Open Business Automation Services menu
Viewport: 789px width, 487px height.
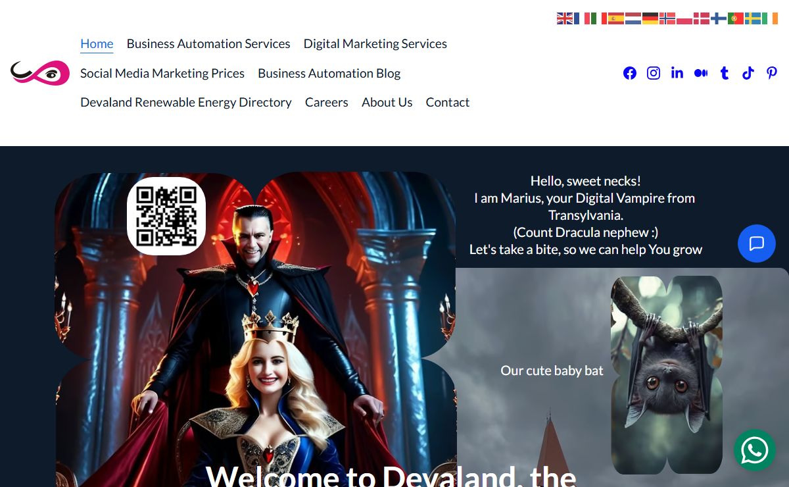tap(208, 44)
